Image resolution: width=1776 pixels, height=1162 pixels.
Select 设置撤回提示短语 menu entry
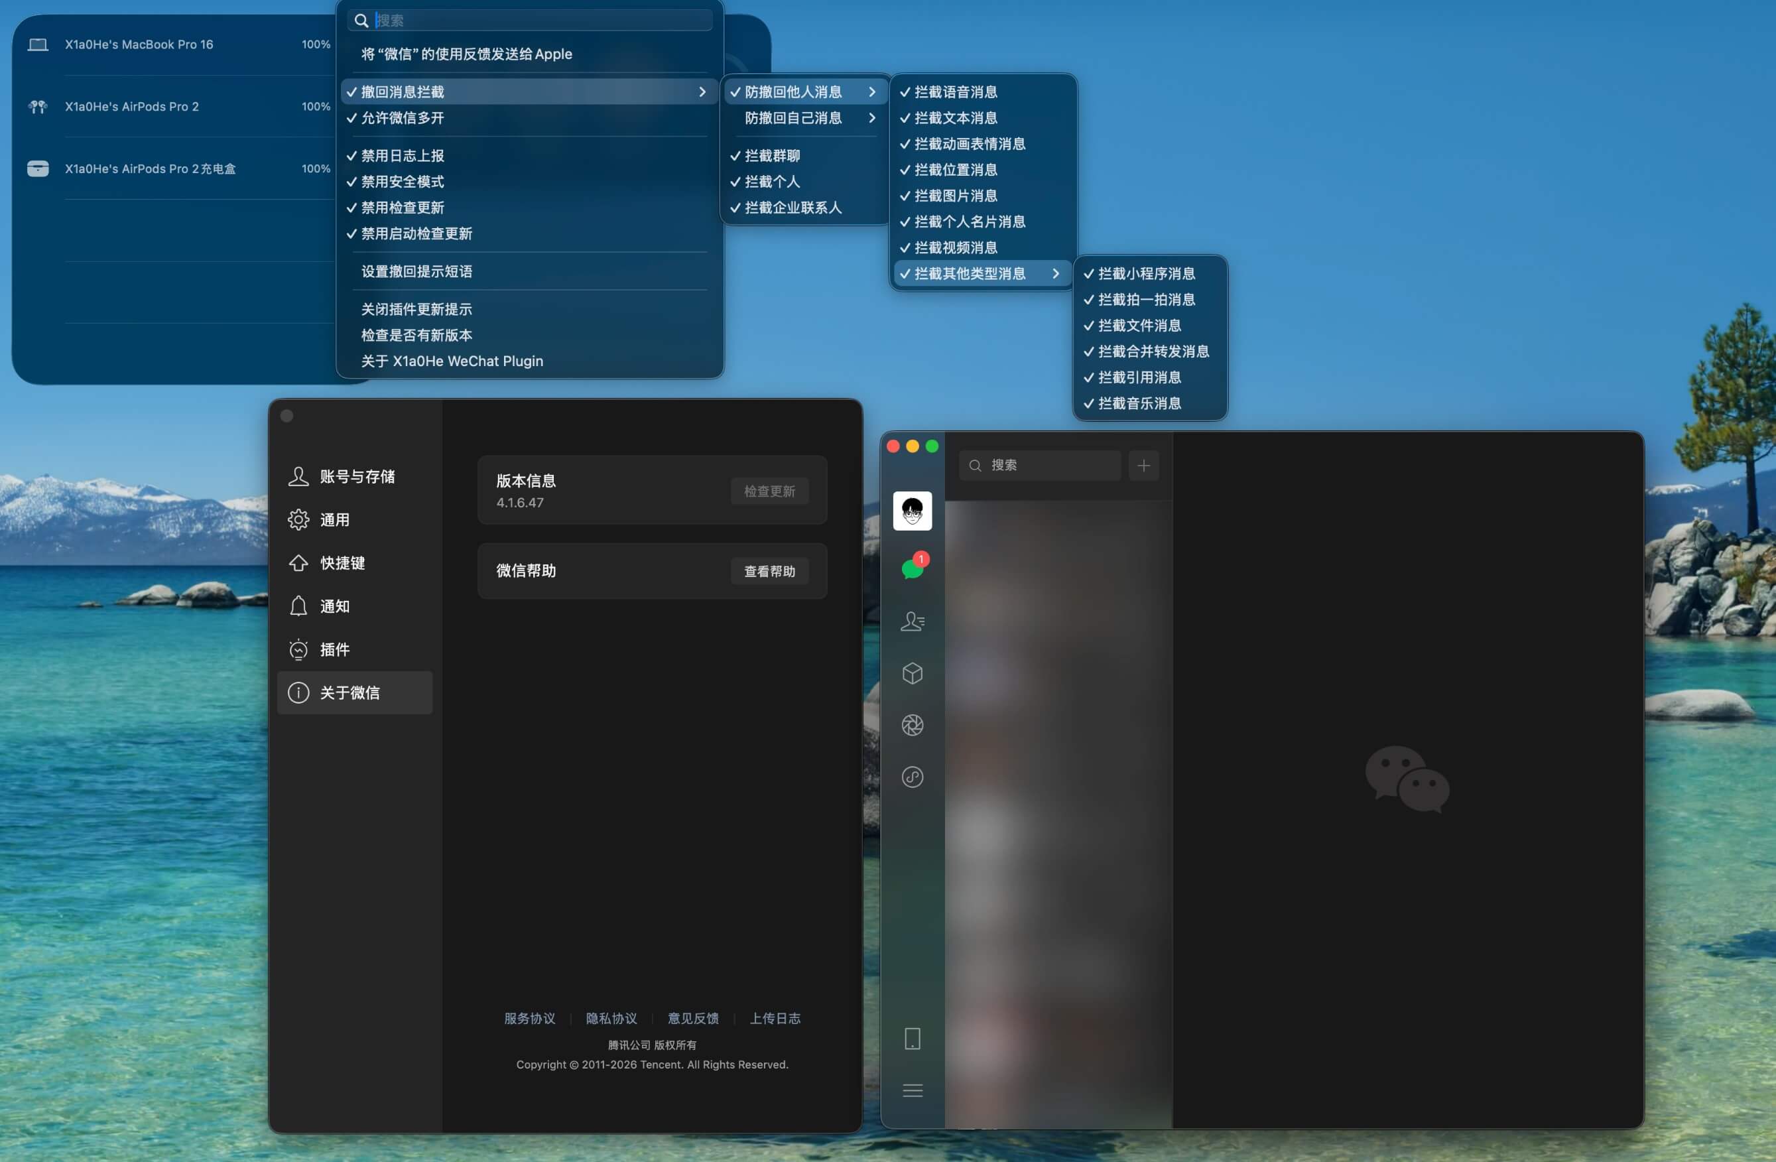click(416, 271)
